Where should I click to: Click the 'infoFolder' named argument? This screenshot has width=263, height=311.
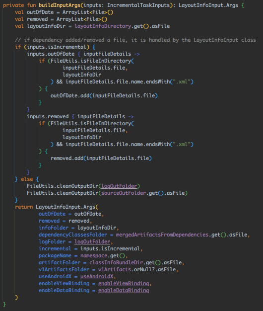tap(54, 228)
